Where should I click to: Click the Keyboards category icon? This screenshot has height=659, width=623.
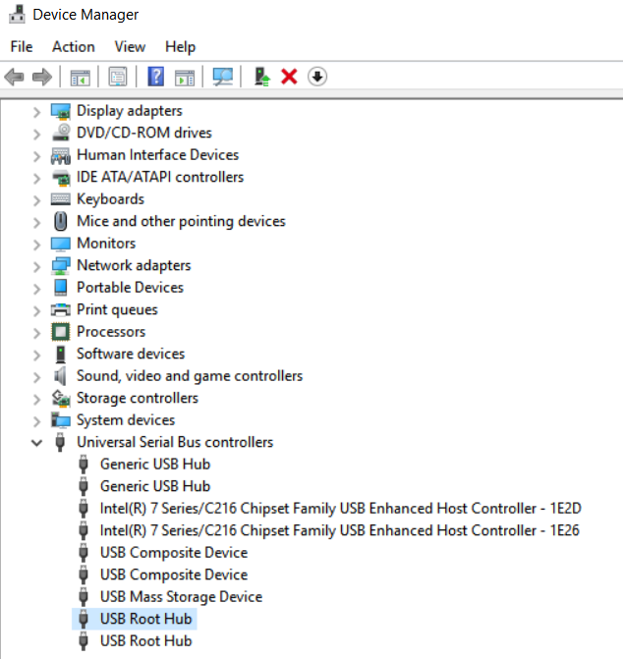(61, 198)
